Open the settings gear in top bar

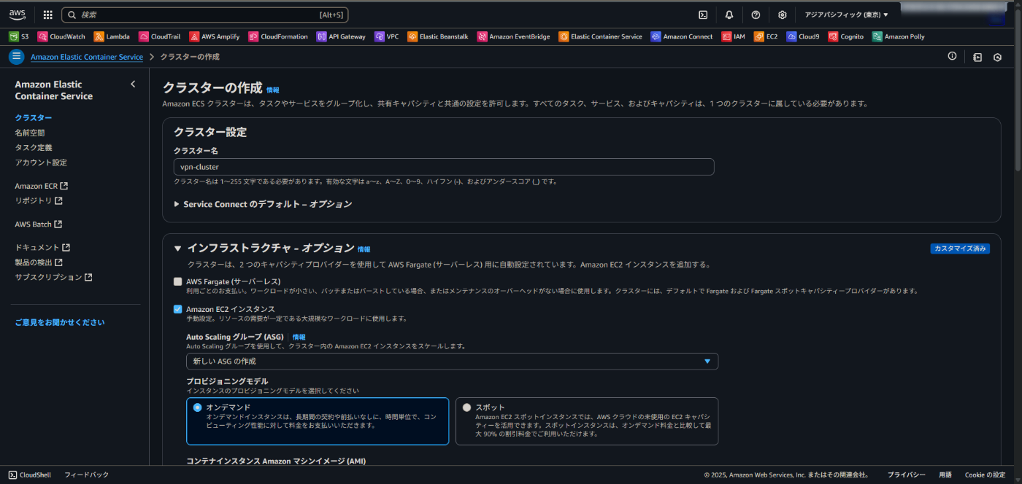click(783, 15)
